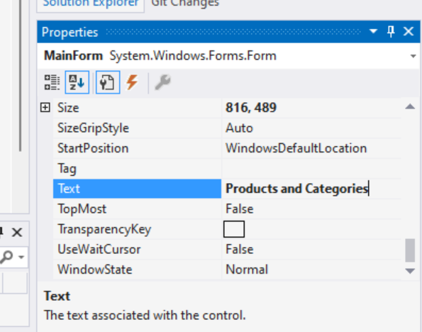Switch to Git Changes tab
The width and height of the screenshot is (422, 332).
coord(185,4)
